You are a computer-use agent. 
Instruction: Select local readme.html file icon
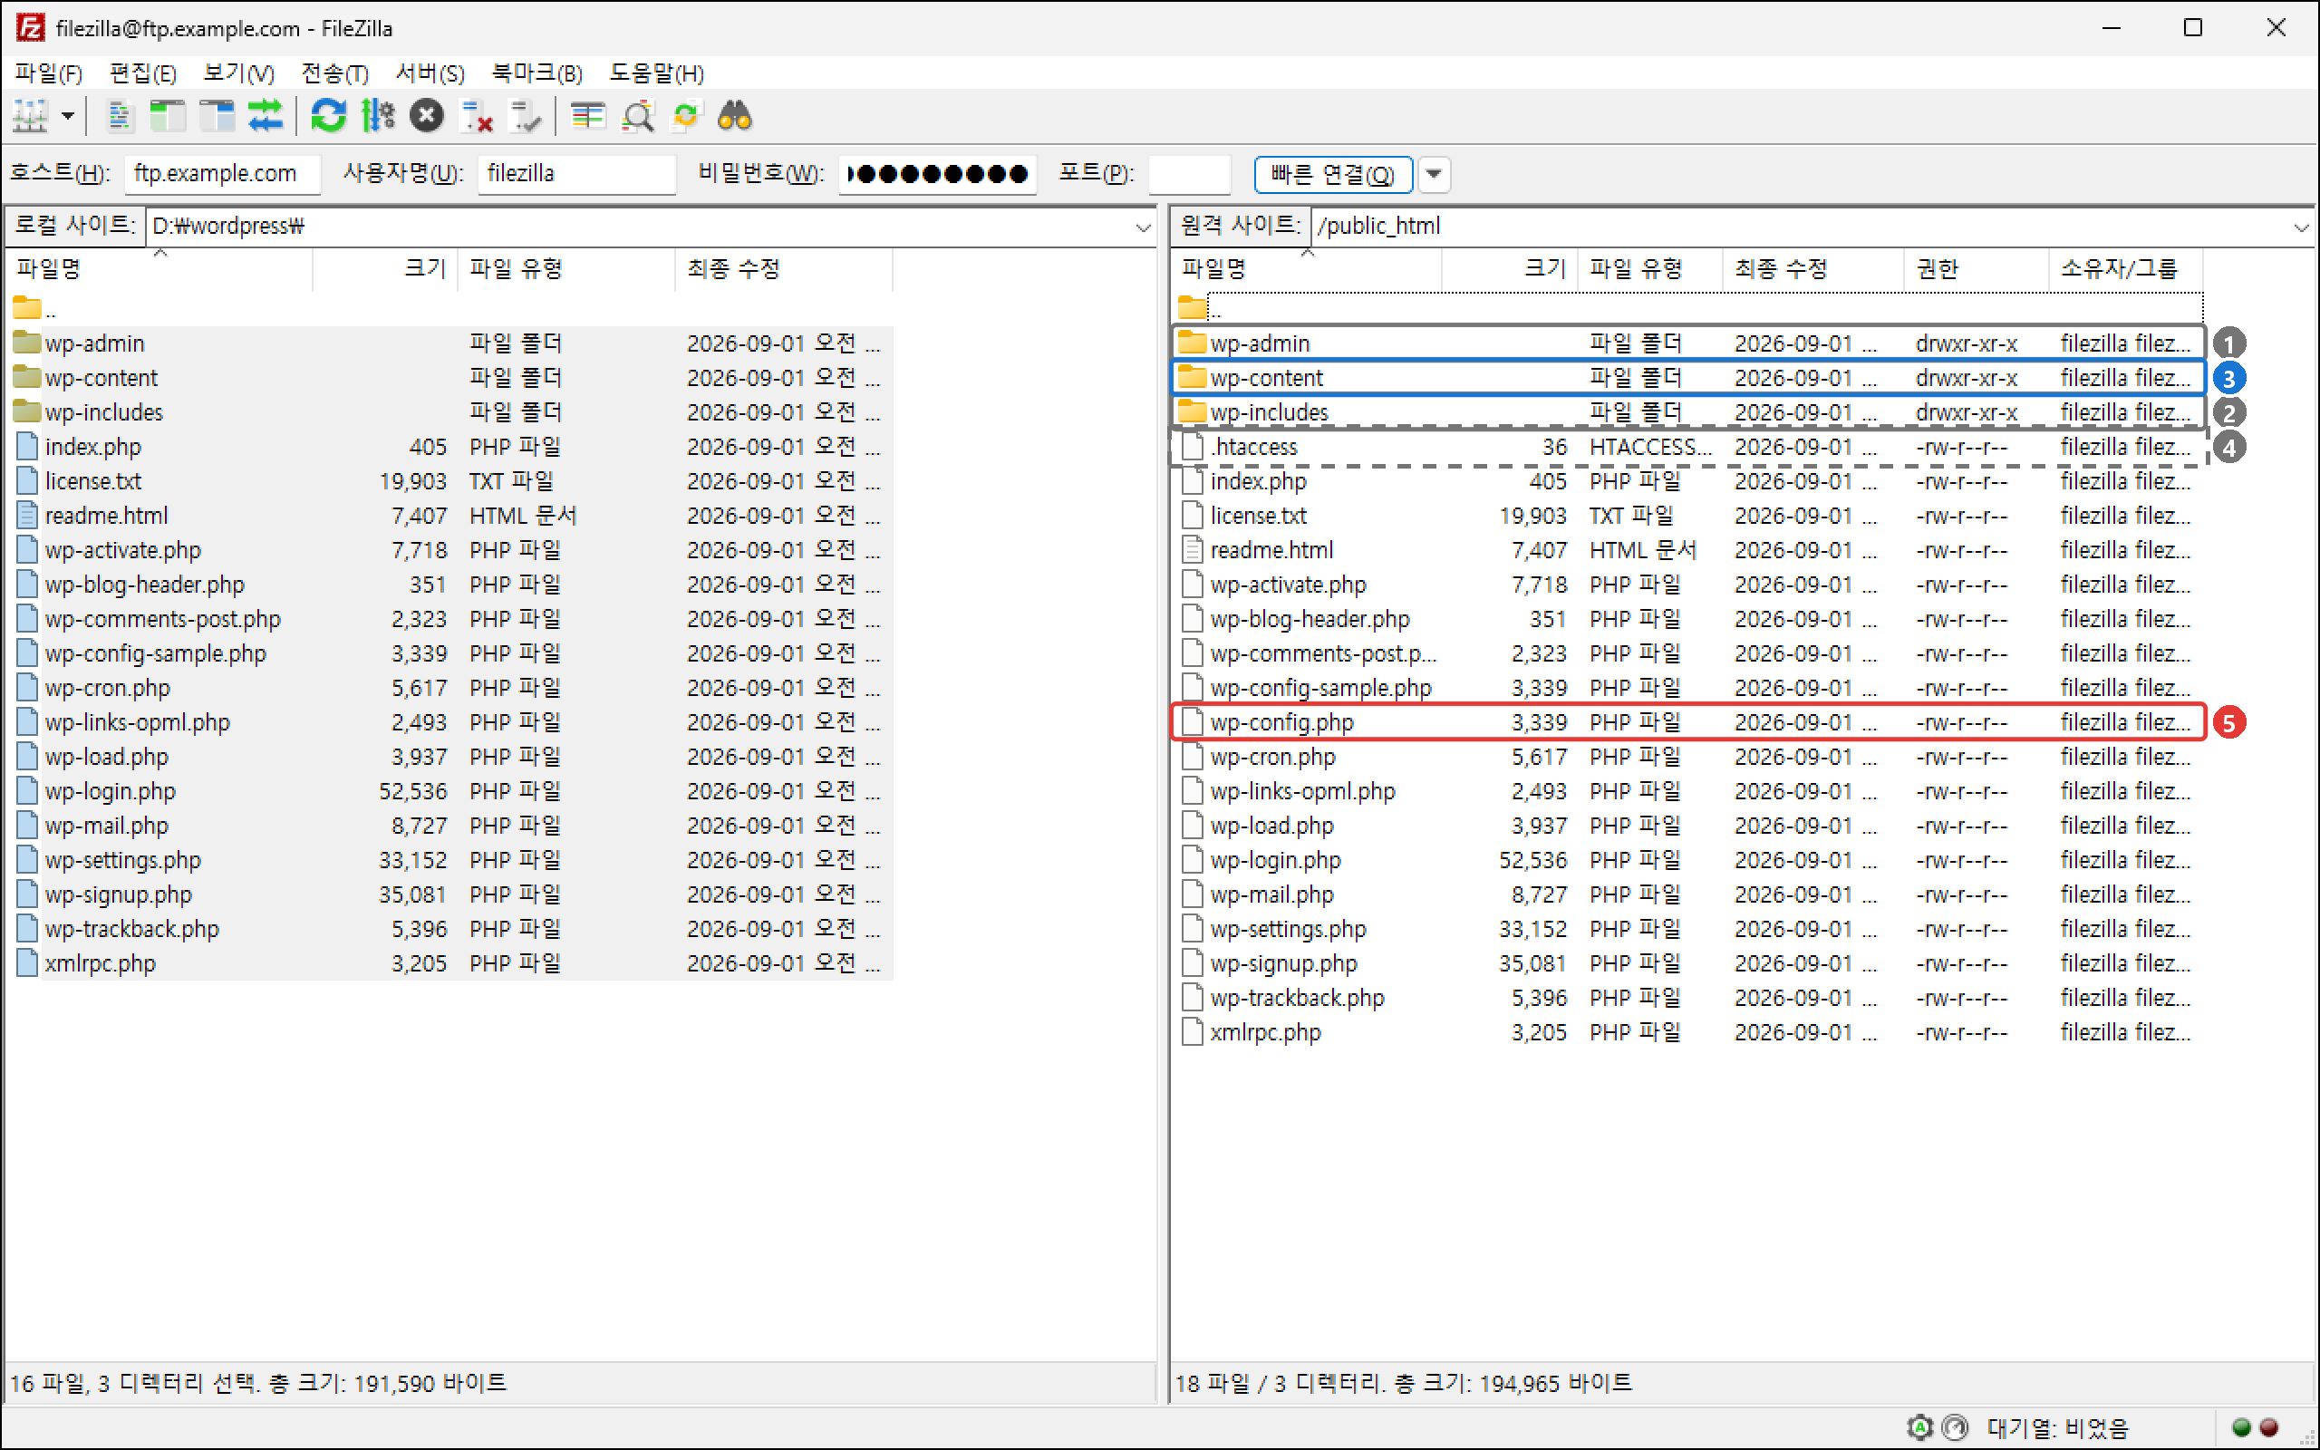click(27, 515)
